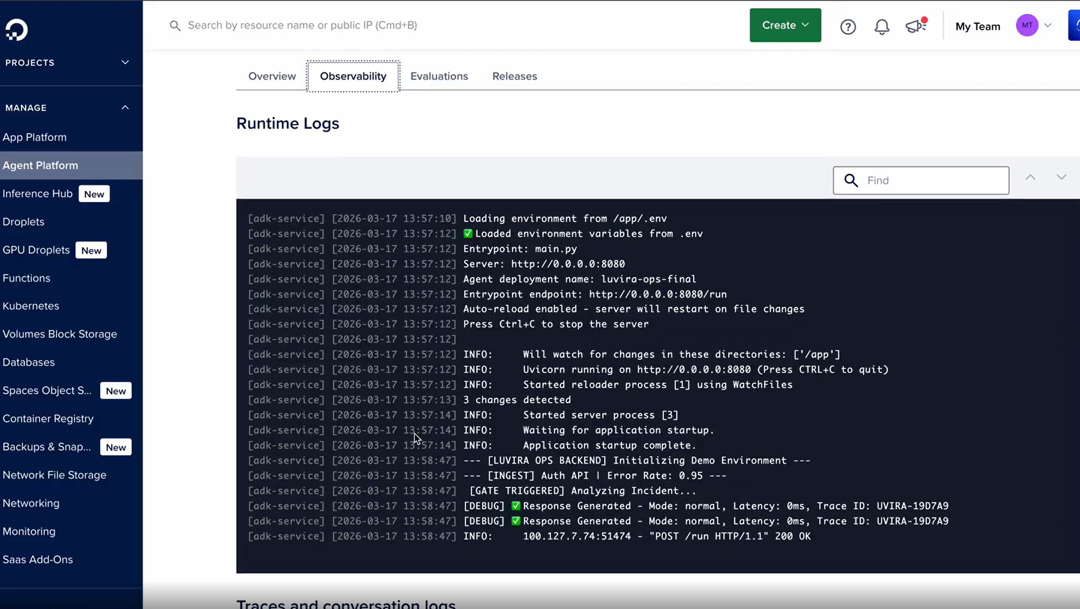Jump to next find result arrow
Image resolution: width=1080 pixels, height=609 pixels.
coord(1061,177)
